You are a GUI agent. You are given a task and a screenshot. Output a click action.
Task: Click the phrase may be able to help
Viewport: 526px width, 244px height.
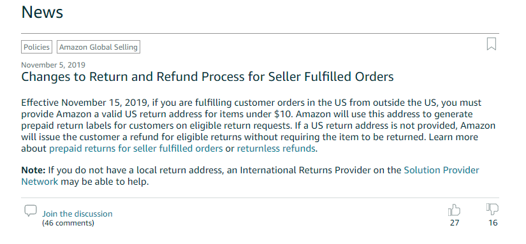[x=105, y=182]
